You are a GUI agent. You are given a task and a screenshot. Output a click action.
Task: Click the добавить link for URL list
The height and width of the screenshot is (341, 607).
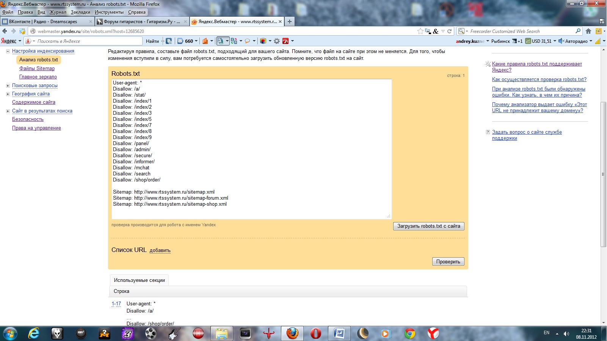pyautogui.click(x=160, y=250)
